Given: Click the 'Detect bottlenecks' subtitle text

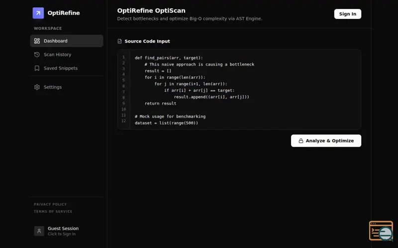Looking at the screenshot, I should 190,18.
